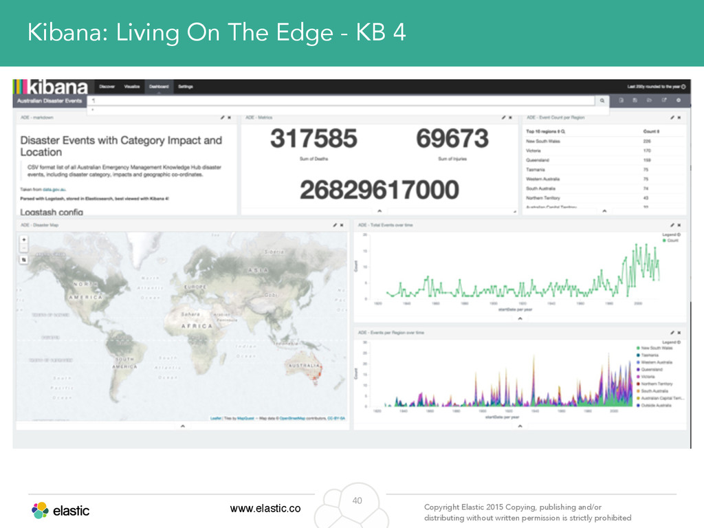Click the dashboard search query field
The height and width of the screenshot is (528, 704).
[x=342, y=100]
